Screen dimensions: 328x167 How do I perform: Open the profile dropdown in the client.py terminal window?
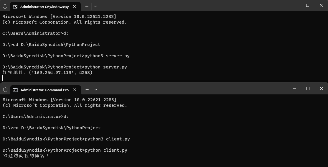pyautogui.click(x=96, y=89)
